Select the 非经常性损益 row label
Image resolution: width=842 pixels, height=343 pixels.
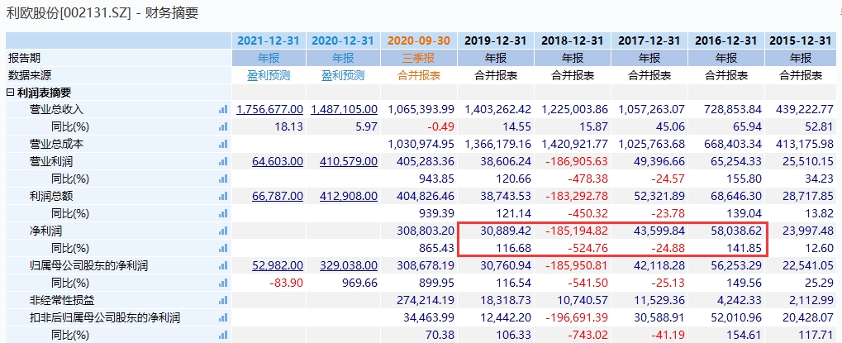pos(62,301)
